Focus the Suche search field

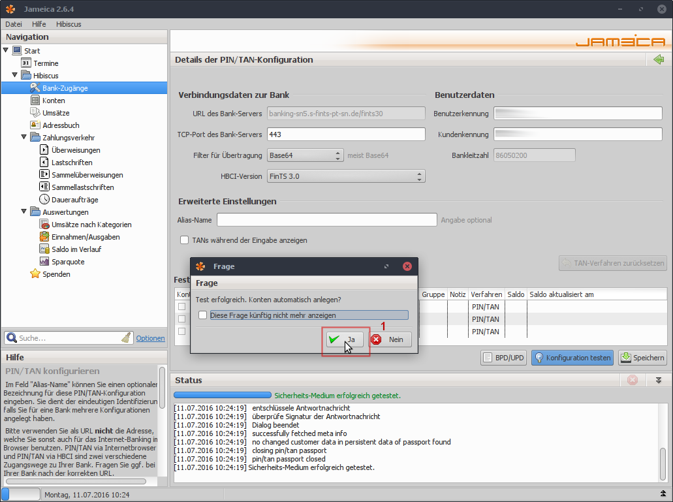[x=70, y=338]
